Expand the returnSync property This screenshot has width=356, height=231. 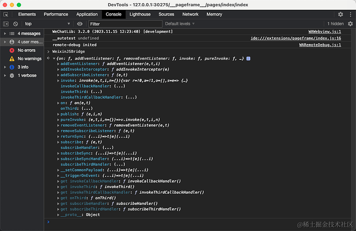[58, 137]
